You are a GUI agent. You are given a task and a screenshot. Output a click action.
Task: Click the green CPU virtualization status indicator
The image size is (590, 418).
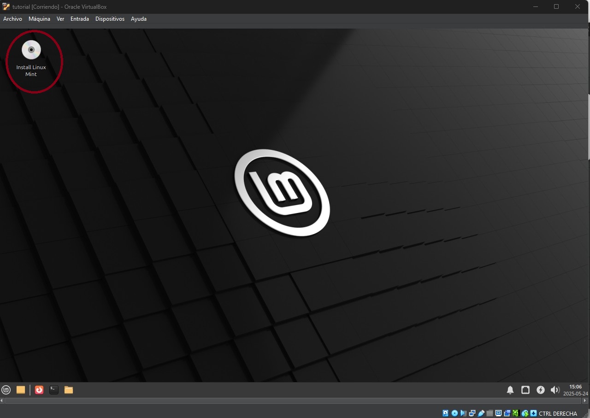[x=516, y=413]
